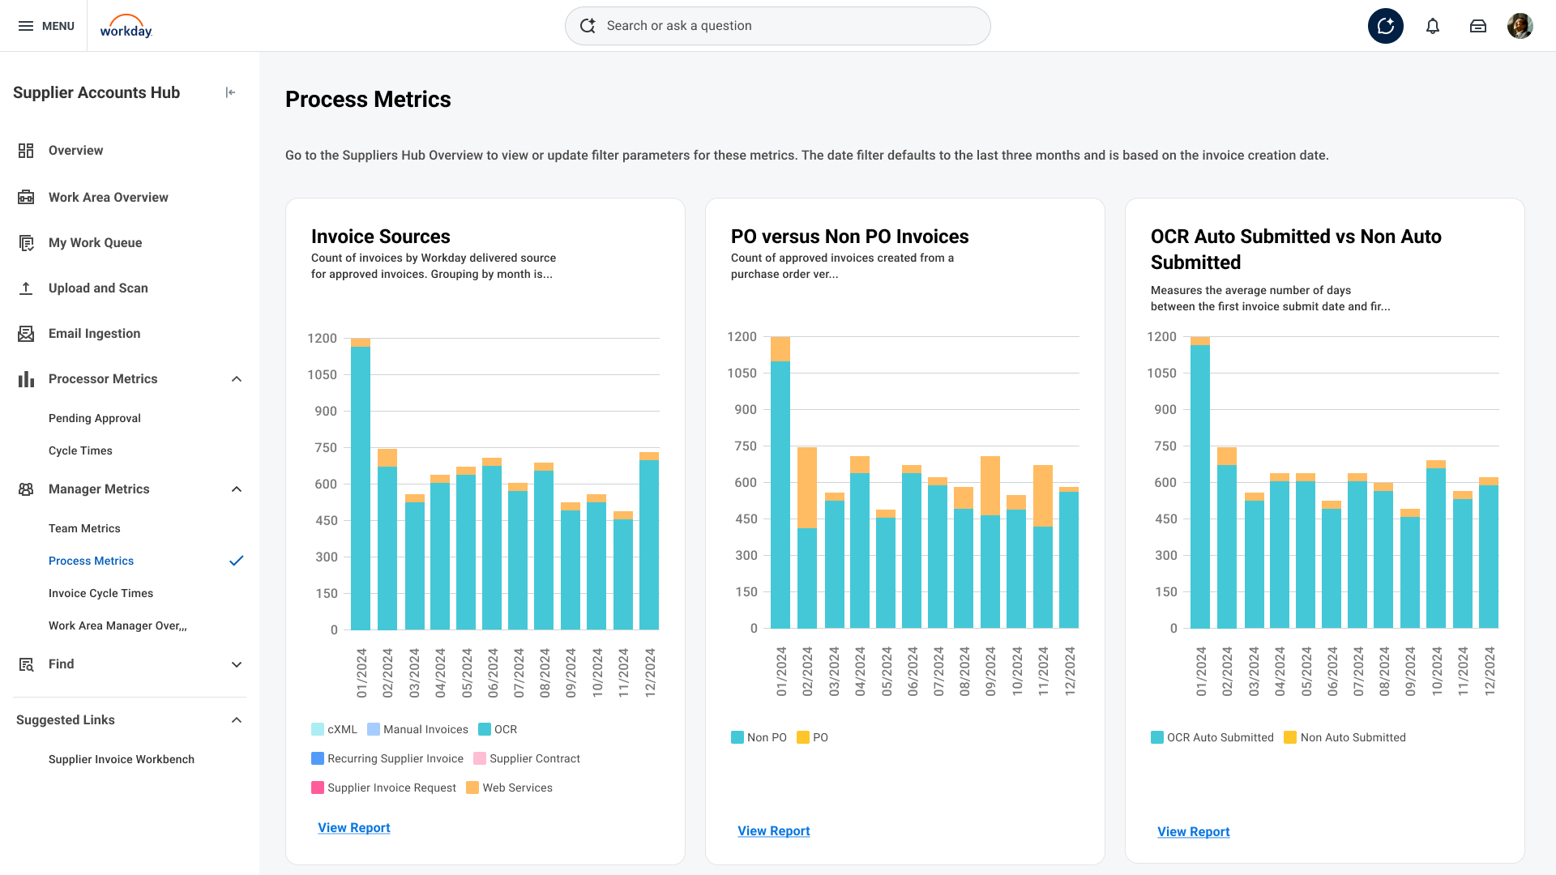The height and width of the screenshot is (875, 1556).
Task: Select Invoice Cycle Times in sidebar
Action: tap(100, 593)
